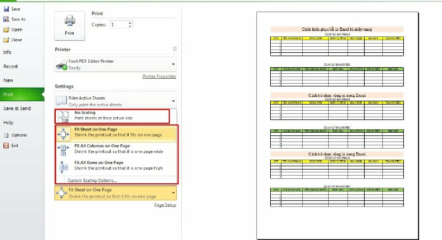Click 'Only print the active sheets' text
This screenshot has width=442, height=240.
(95, 105)
